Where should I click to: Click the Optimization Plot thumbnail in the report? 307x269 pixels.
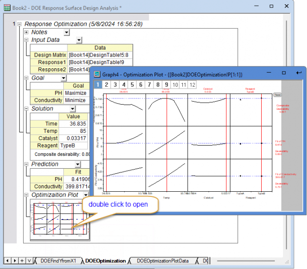pos(60,220)
